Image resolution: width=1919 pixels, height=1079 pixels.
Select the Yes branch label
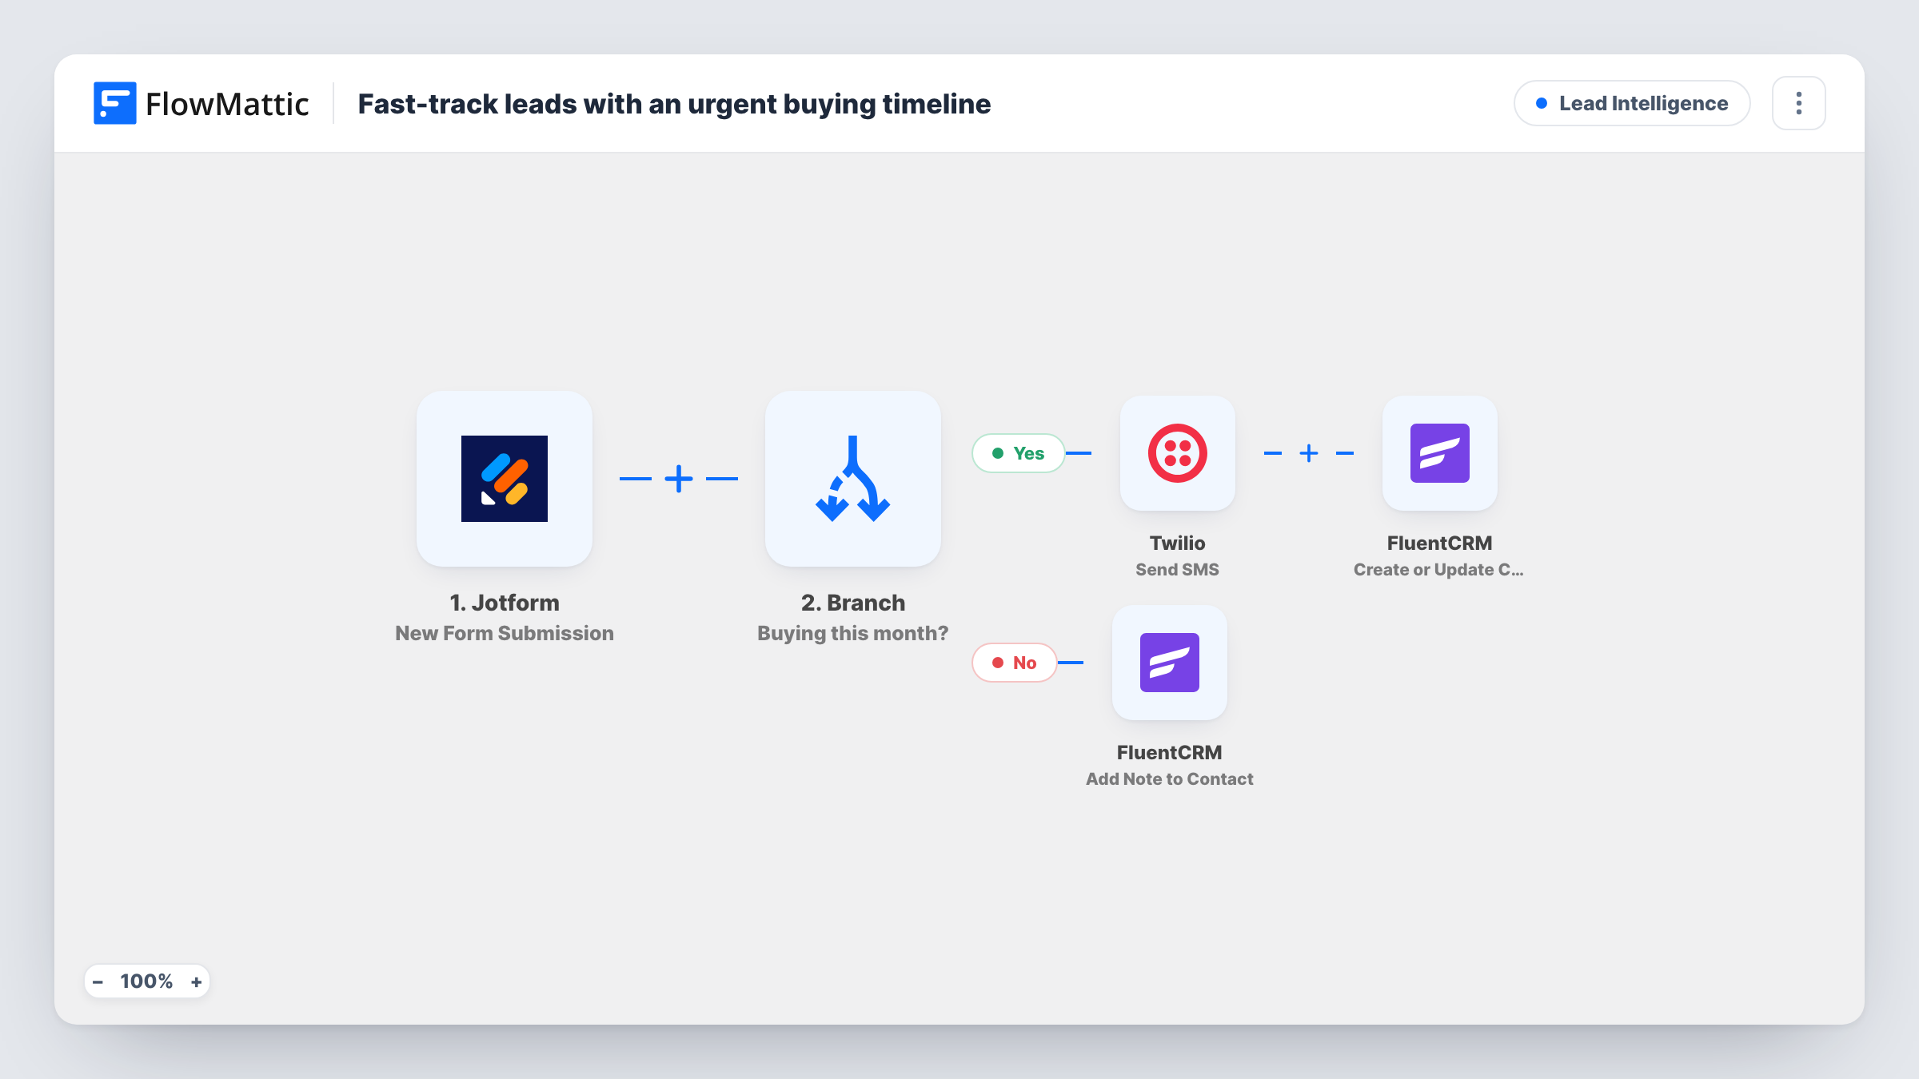[x=1019, y=453]
